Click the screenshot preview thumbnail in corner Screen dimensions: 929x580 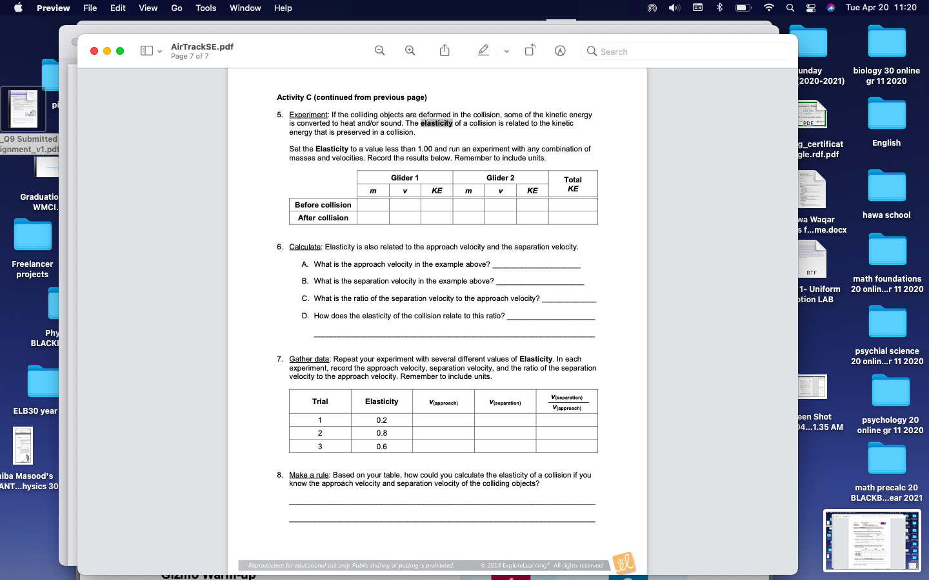click(872, 541)
